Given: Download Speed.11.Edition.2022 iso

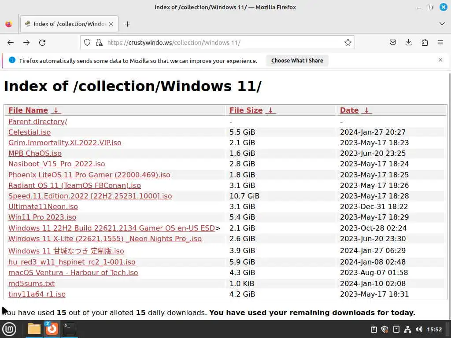Looking at the screenshot, I should coord(90,196).
